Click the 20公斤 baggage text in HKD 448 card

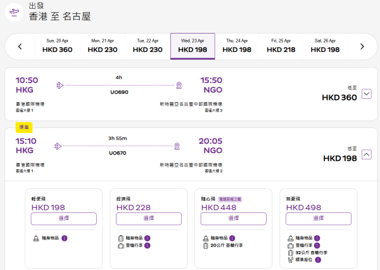tap(227, 245)
